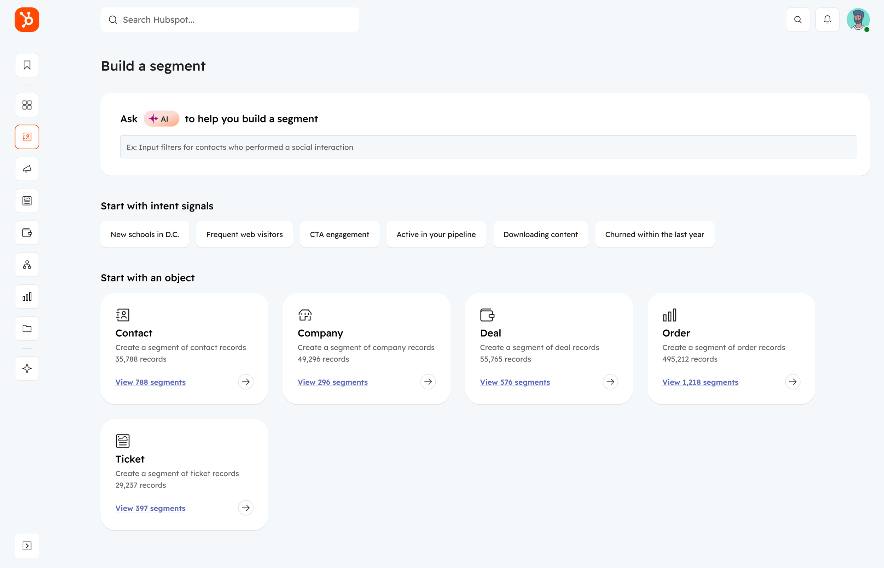Select the Frequent web visitors chip
Image resolution: width=884 pixels, height=568 pixels.
pos(244,234)
